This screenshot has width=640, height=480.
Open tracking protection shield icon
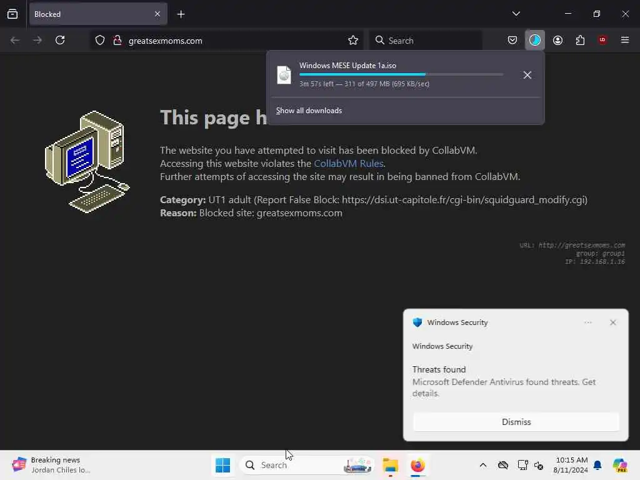pyautogui.click(x=100, y=41)
